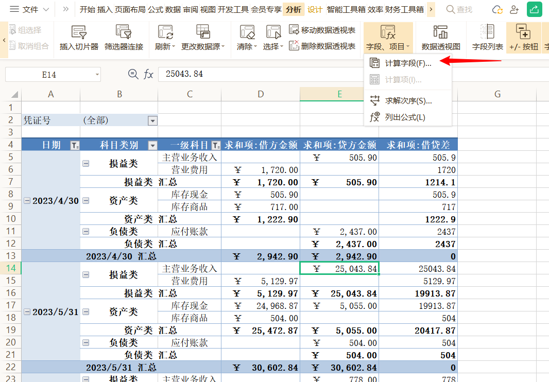Click 移动数据透视表
The height and width of the screenshot is (382, 549).
(x=322, y=30)
